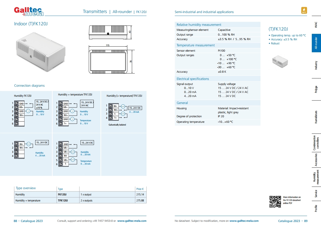This screenshot has width=321, height=227.
Task: Click the FK120J type price 215.14
Action: click(140, 194)
